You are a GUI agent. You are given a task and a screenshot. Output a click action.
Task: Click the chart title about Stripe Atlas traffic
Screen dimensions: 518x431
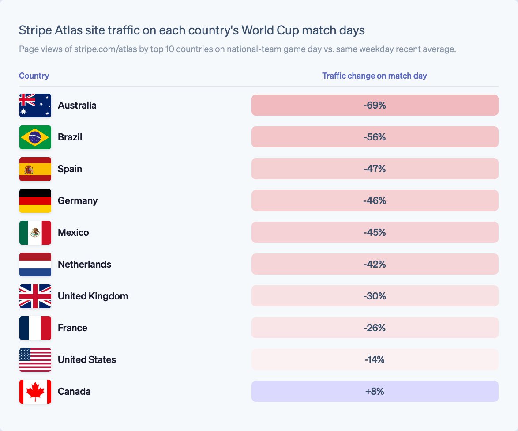pyautogui.click(x=191, y=30)
